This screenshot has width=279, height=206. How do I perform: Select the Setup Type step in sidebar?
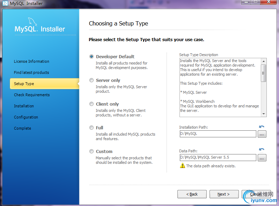44,84
